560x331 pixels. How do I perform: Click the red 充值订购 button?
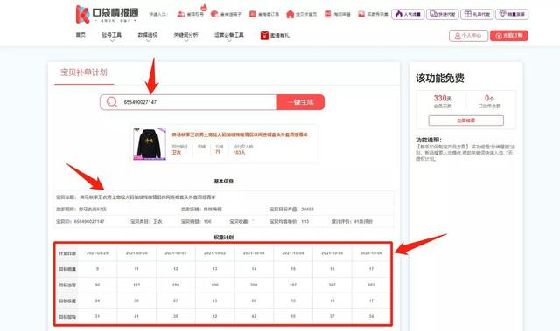509,36
